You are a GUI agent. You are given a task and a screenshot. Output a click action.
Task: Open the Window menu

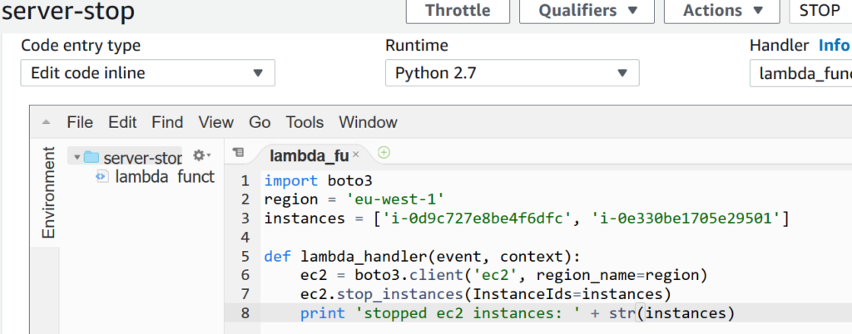pos(368,122)
